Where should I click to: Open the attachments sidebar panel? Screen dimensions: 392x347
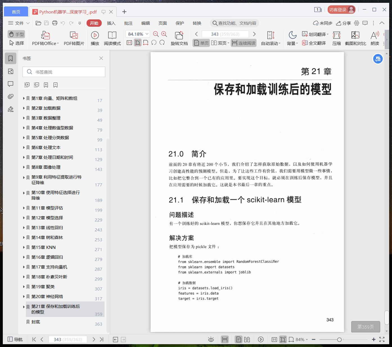11,96
